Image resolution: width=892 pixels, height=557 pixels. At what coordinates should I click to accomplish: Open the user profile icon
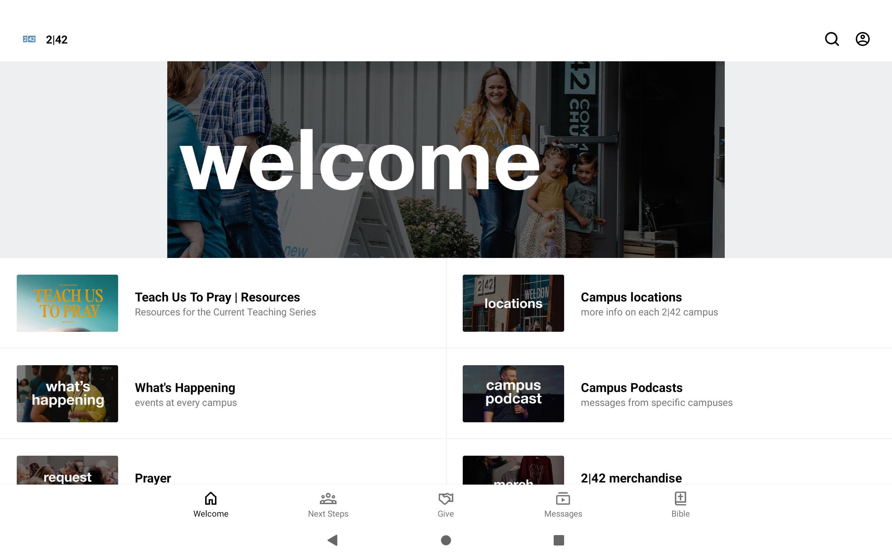coord(862,39)
